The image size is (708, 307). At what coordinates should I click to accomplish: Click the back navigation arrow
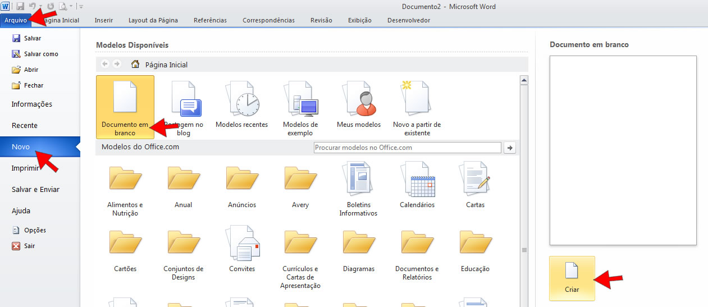[105, 64]
